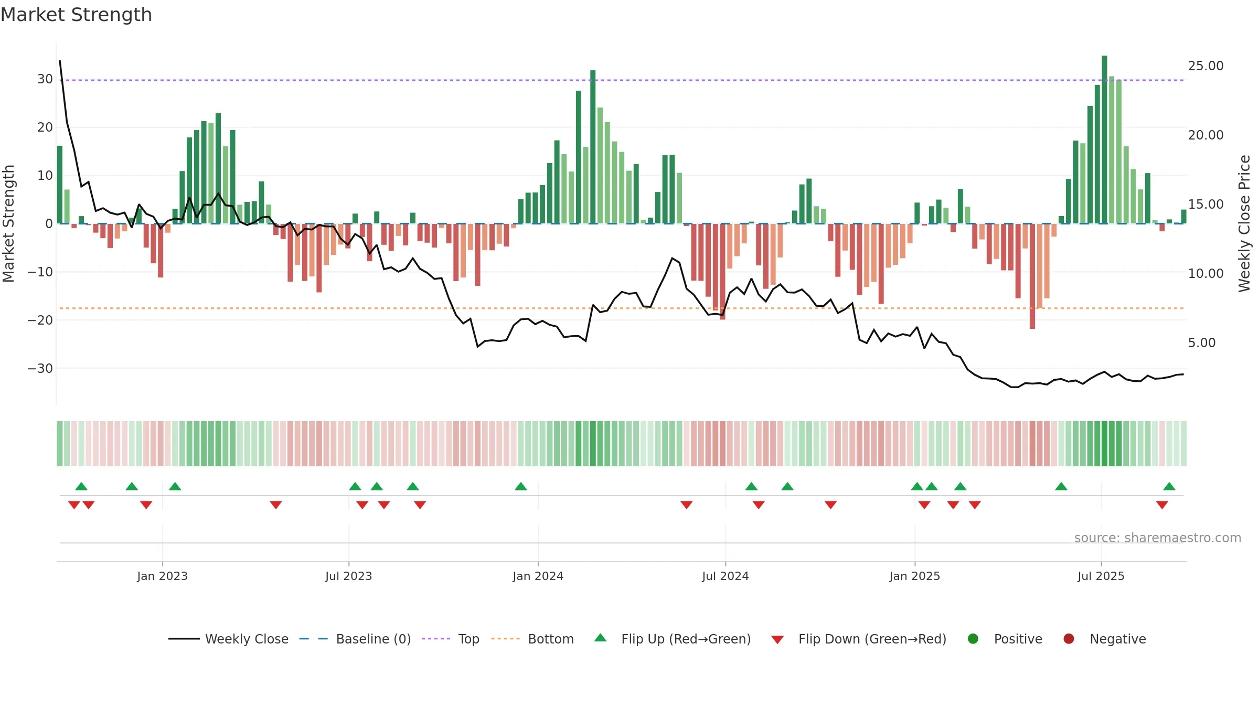Click the Jan 2024 axis label
The height and width of the screenshot is (708, 1259).
(x=538, y=576)
